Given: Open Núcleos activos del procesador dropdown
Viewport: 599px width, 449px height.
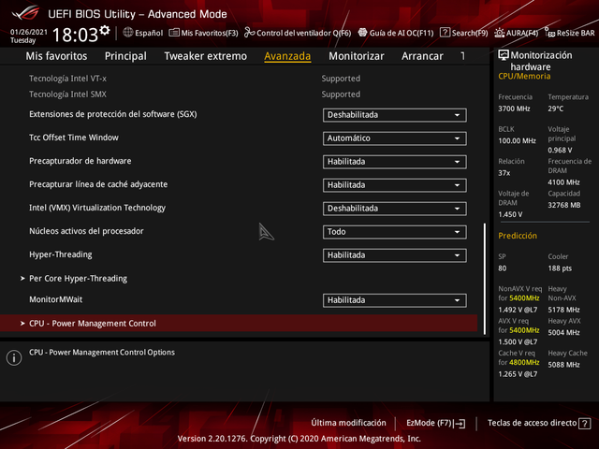Looking at the screenshot, I should point(395,232).
